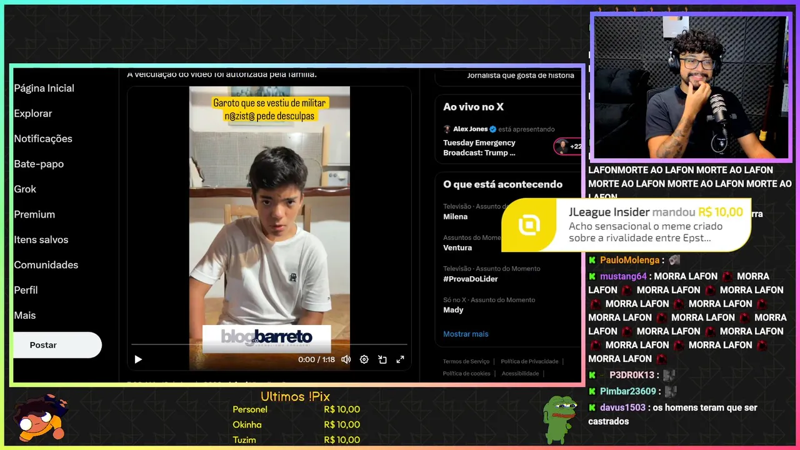
Task: Go to Página Inicial in X sidebar
Action: click(x=44, y=88)
